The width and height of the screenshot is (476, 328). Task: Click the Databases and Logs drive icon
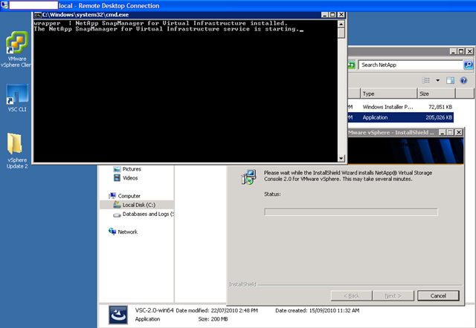117,214
